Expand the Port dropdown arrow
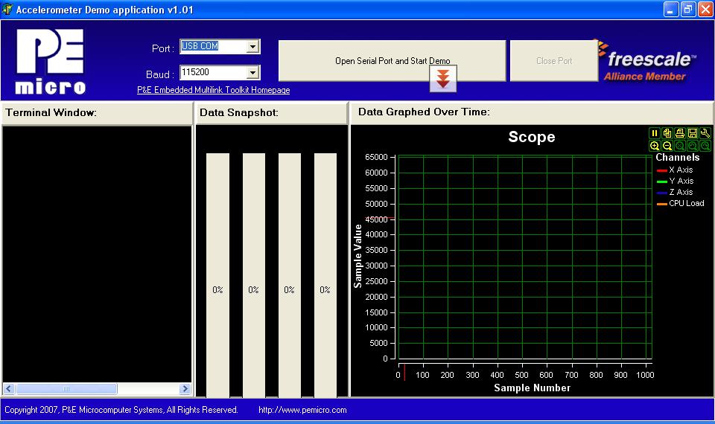The image size is (715, 424). pyautogui.click(x=253, y=47)
